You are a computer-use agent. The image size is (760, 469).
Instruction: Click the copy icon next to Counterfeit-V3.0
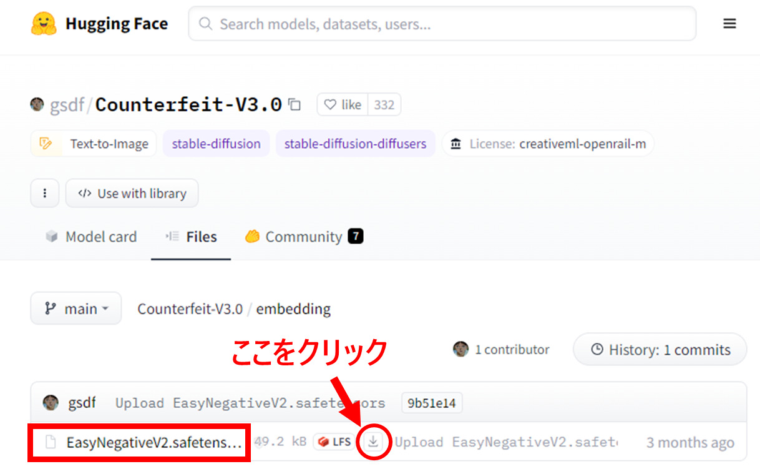click(293, 104)
